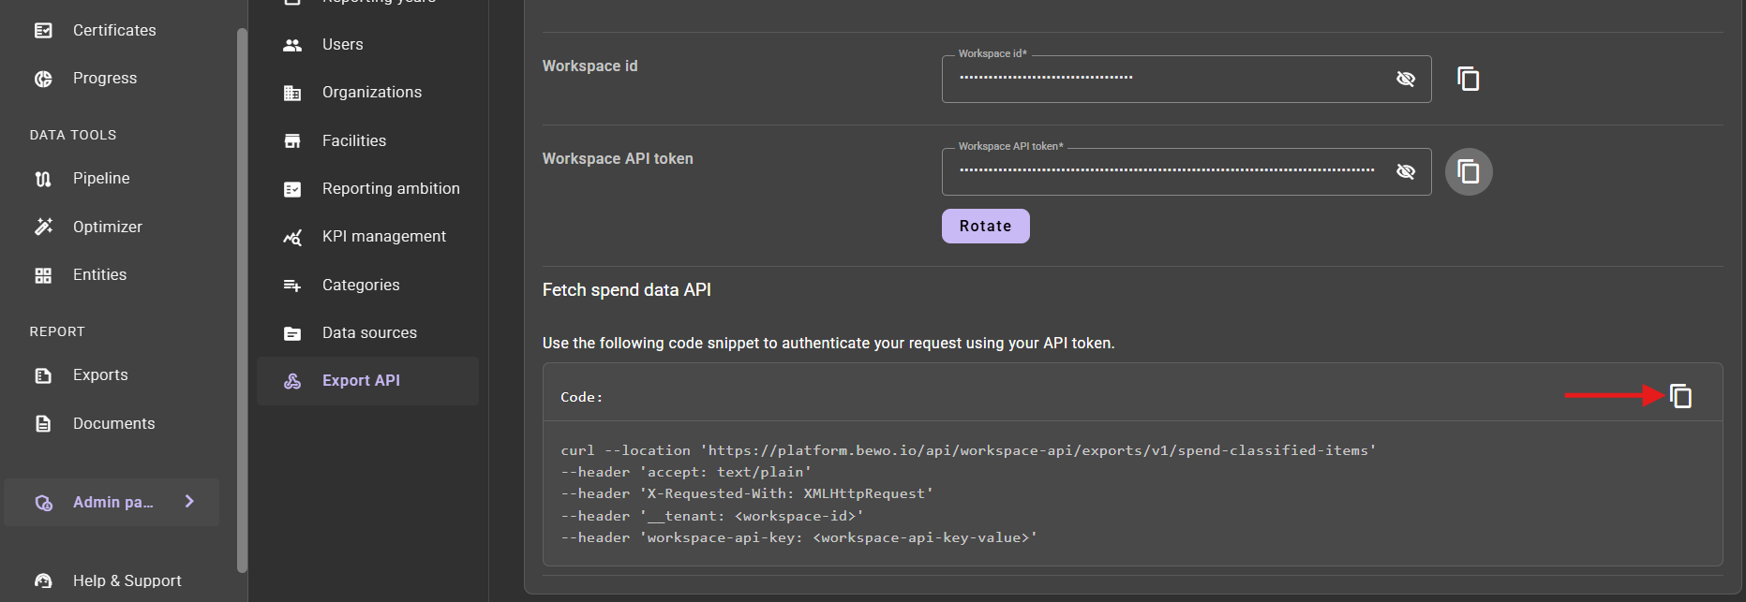Screen dimensions: 1746x602
Task: Click the authentication instructions sentence
Action: [x=828, y=344]
